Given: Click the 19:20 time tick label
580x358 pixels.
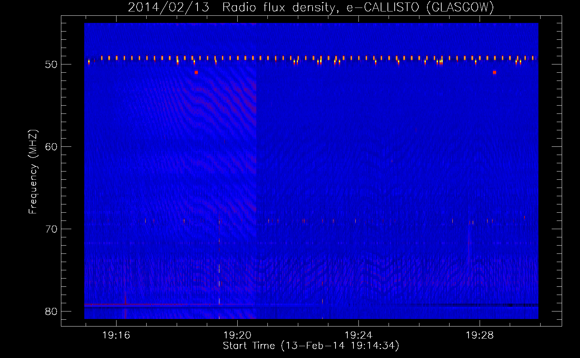Looking at the screenshot, I should (x=237, y=335).
